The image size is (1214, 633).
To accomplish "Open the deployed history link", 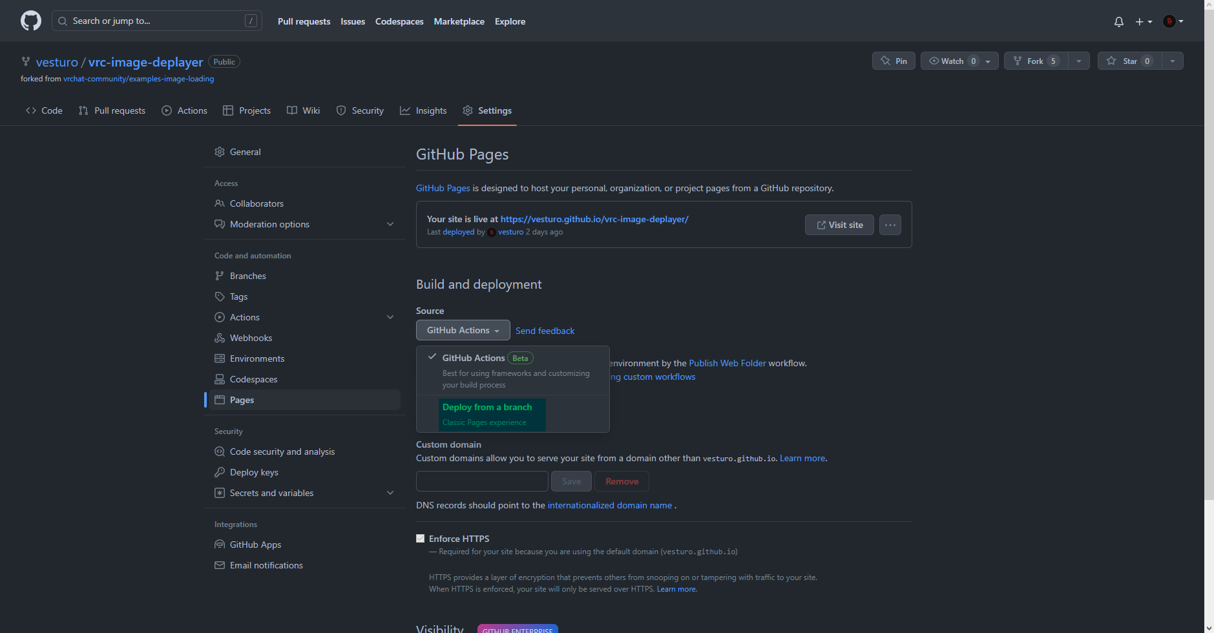I will click(458, 232).
